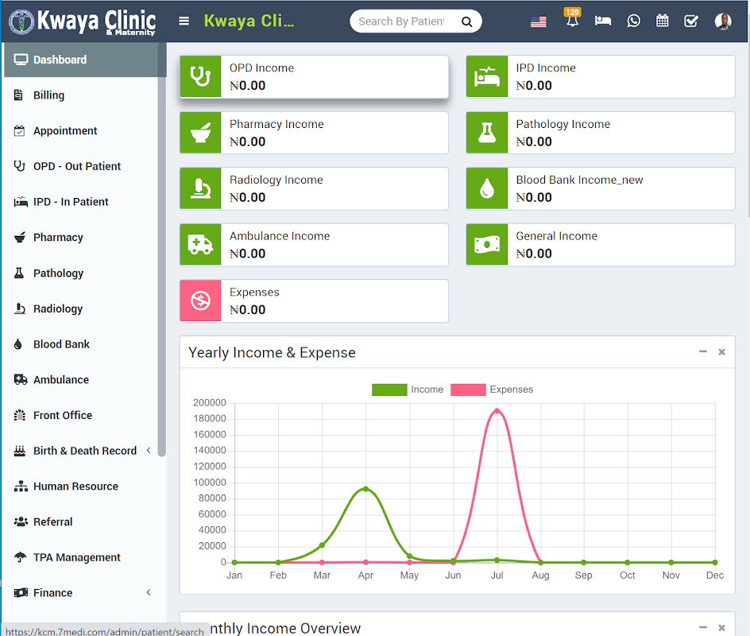Collapse the Yearly Income & Expense panel

click(x=702, y=351)
